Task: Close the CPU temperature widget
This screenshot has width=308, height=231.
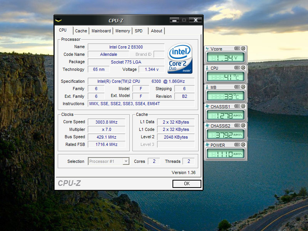Action: click(x=243, y=68)
